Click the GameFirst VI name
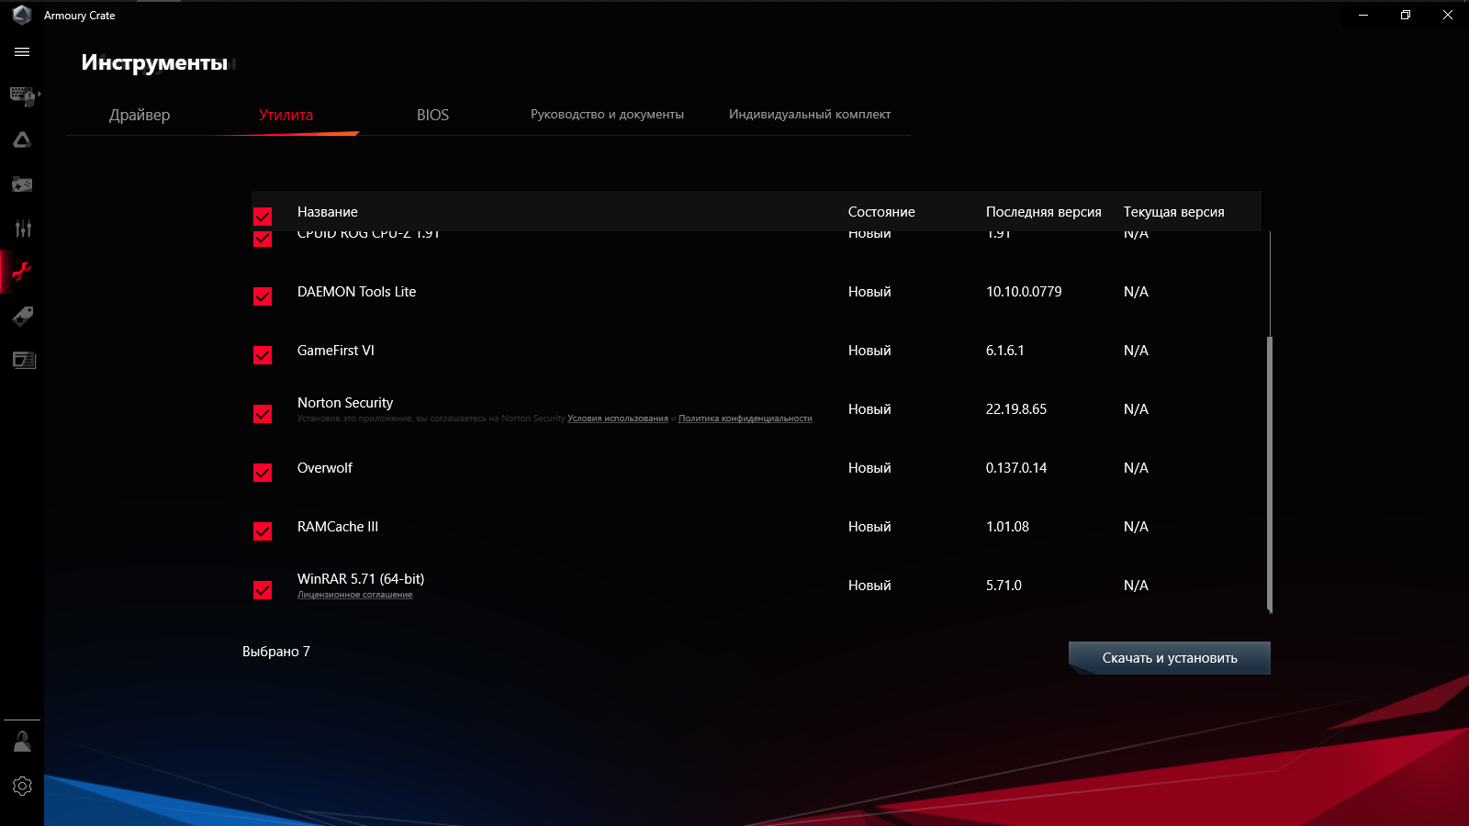The height and width of the screenshot is (826, 1469). click(x=336, y=351)
